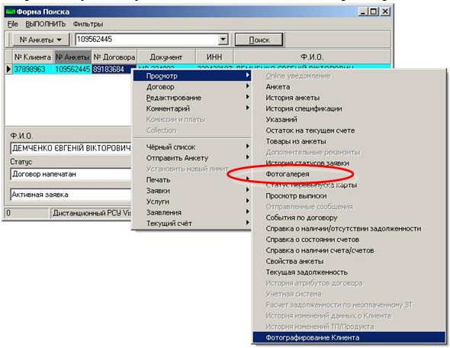The width and height of the screenshot is (450, 348).
Task: Open the File menu
Action: [13, 24]
